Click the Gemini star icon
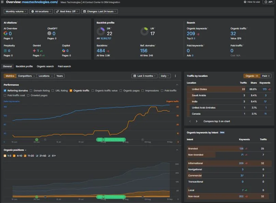 click(34, 50)
